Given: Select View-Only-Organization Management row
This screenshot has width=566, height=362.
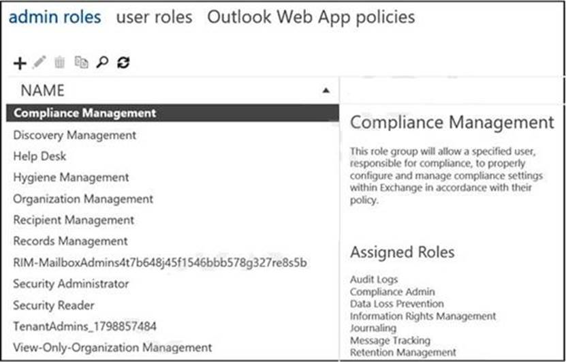Looking at the screenshot, I should coord(112,348).
